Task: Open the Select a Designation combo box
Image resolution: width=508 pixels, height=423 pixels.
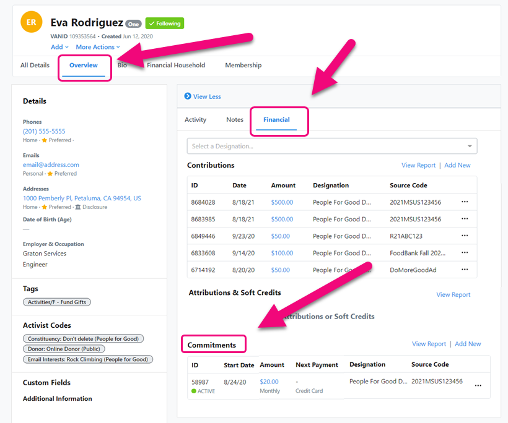Action: click(332, 146)
